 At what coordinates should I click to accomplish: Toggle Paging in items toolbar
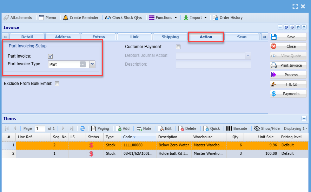[100, 128]
